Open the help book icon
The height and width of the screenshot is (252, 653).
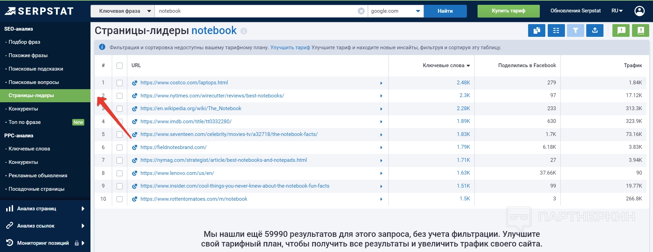(x=640, y=31)
